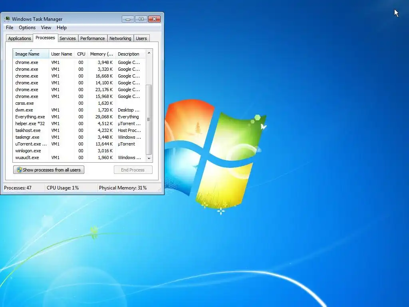Image resolution: width=409 pixels, height=307 pixels.
Task: Click the scroll up arrow in process list
Action: pos(149,53)
